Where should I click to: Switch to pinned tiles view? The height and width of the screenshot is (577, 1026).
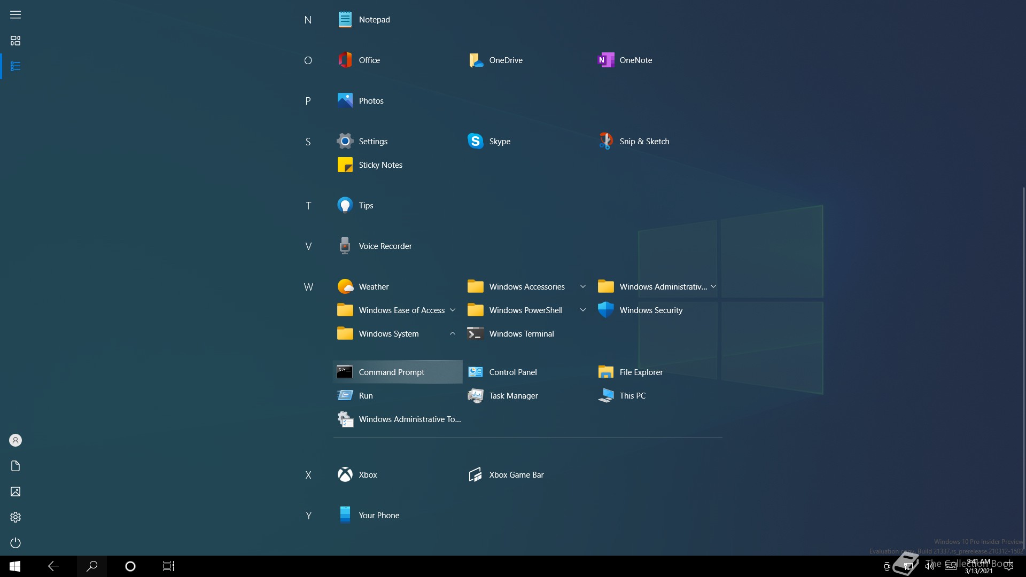point(15,41)
